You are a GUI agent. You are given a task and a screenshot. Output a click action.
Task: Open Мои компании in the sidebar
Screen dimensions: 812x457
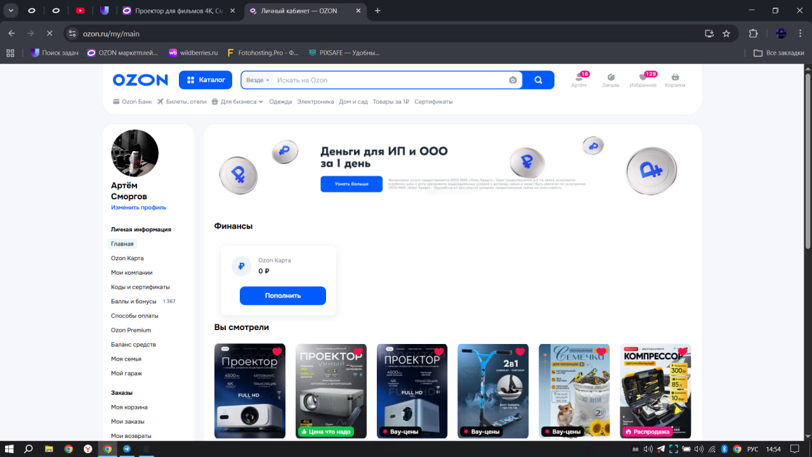coord(132,273)
